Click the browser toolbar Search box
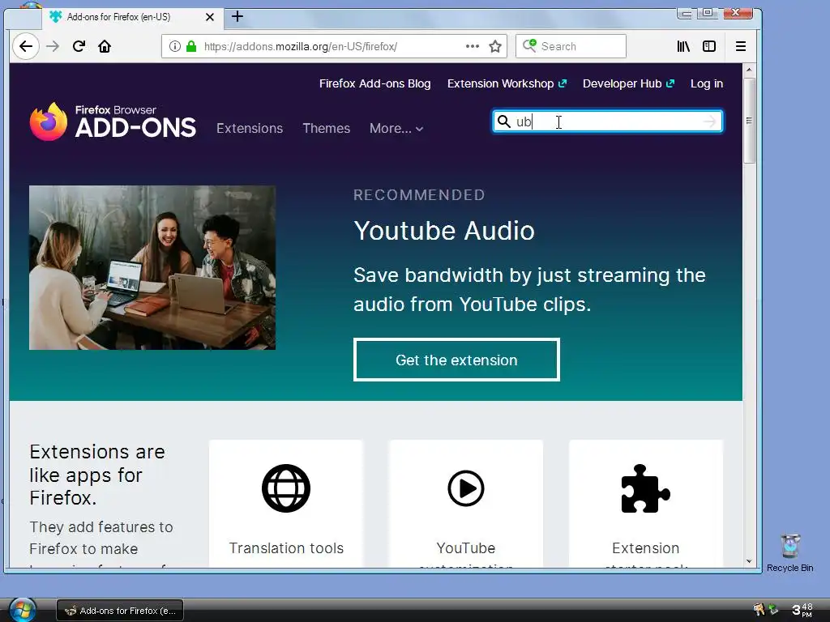Screen dimensions: 830x622 (571, 46)
